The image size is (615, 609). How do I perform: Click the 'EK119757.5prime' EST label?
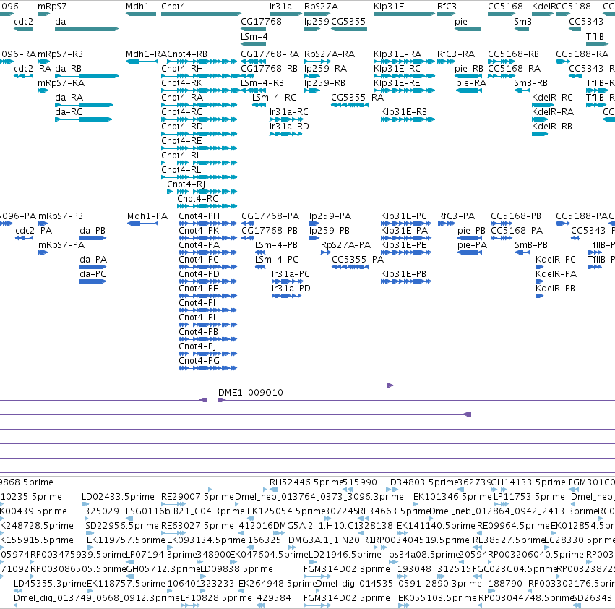[126, 540]
